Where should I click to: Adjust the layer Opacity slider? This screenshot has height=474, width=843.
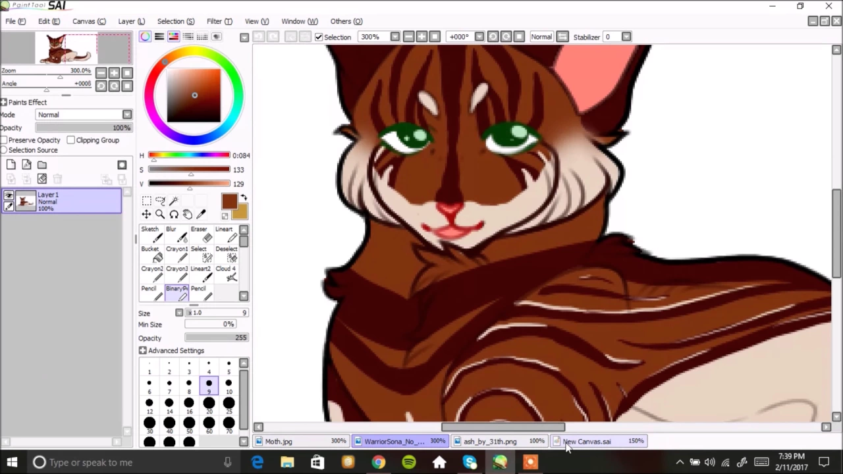(84, 128)
